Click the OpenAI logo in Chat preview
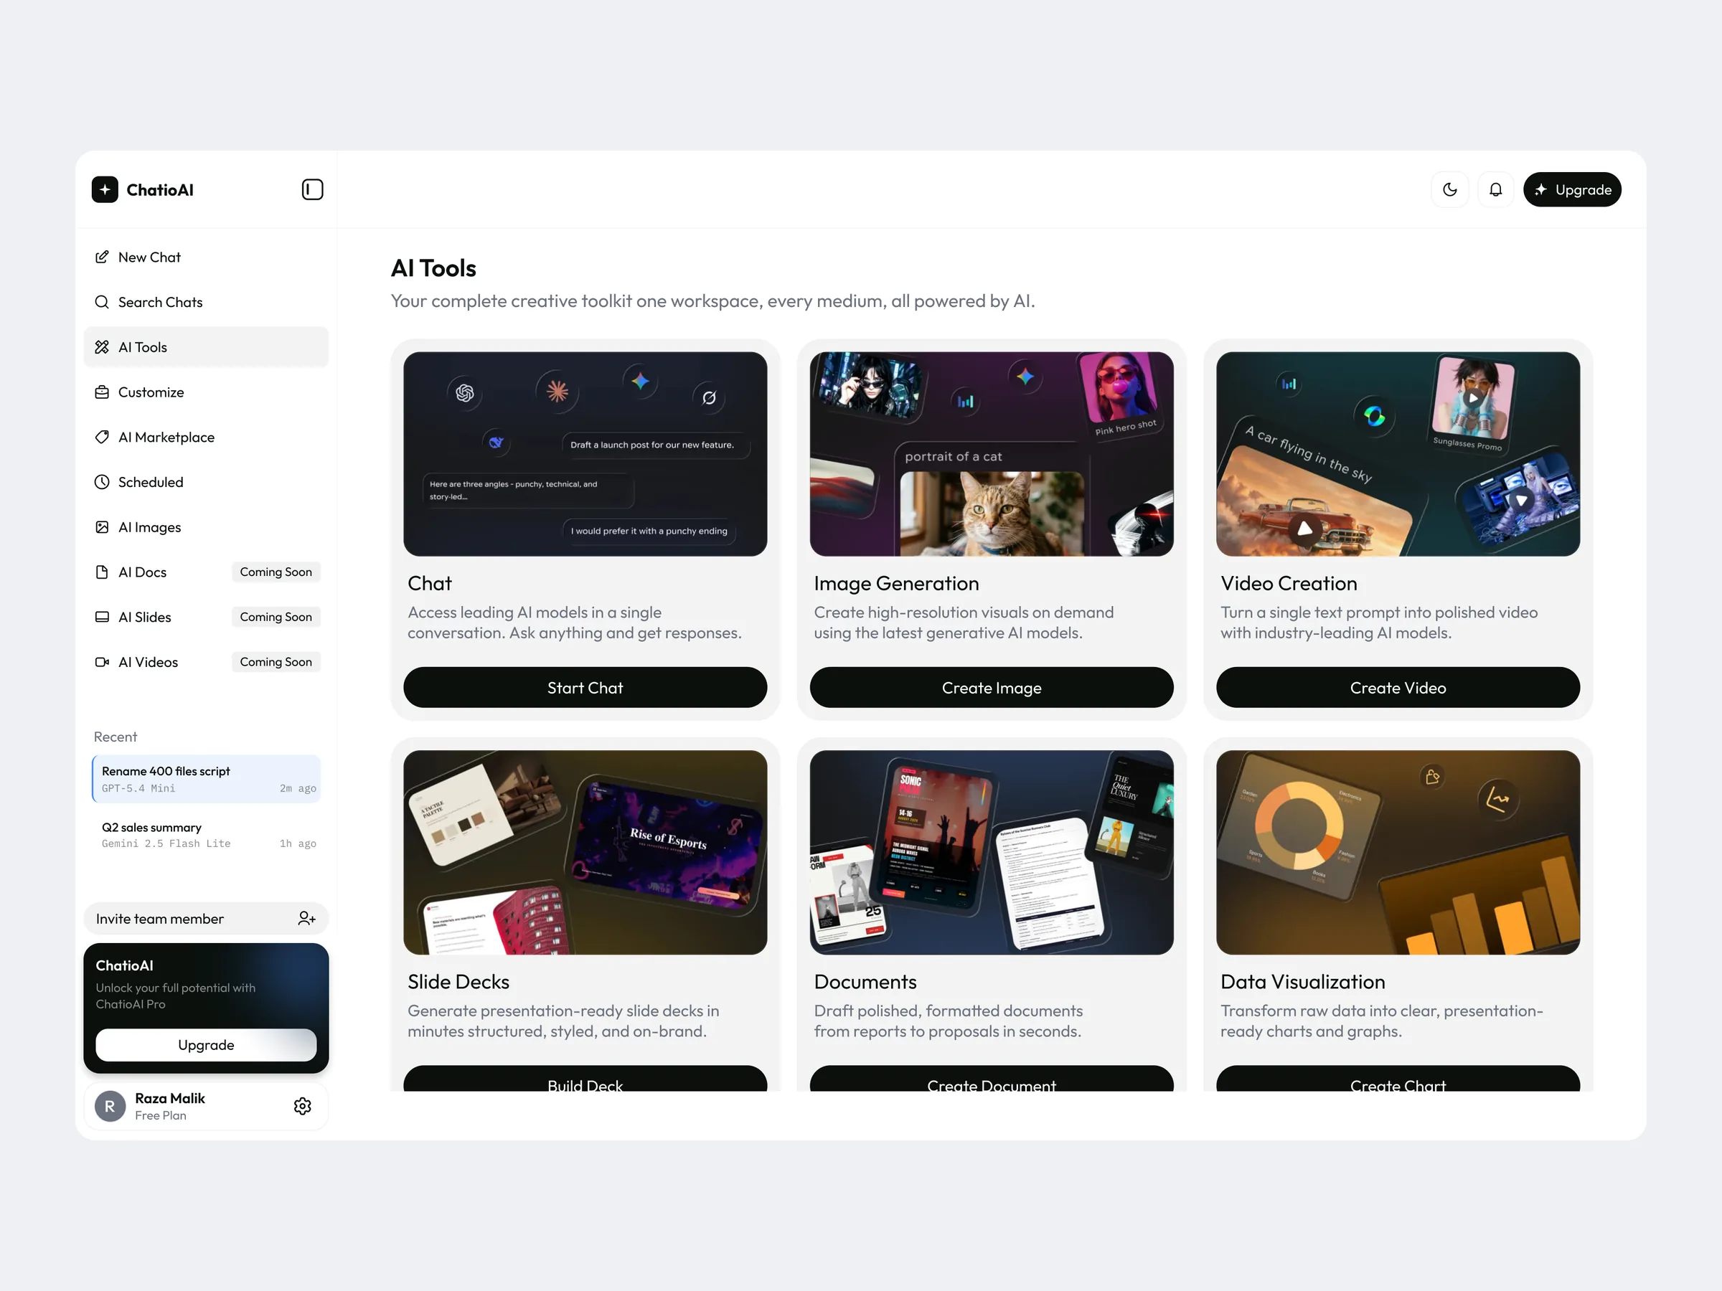 [465, 393]
